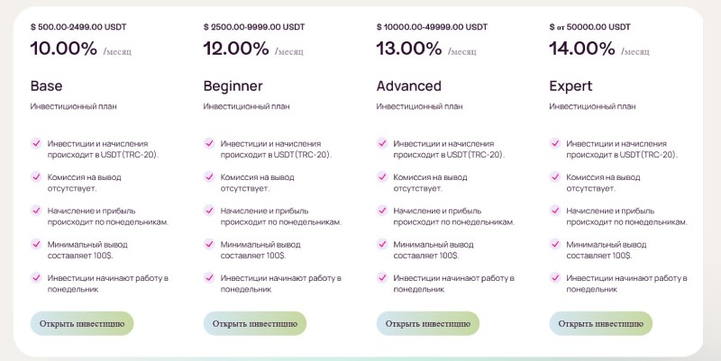Image resolution: width=721 pixels, height=361 pixels.
Task: Click Base plan investments-start-Monday checkmark icon
Action: point(36,277)
